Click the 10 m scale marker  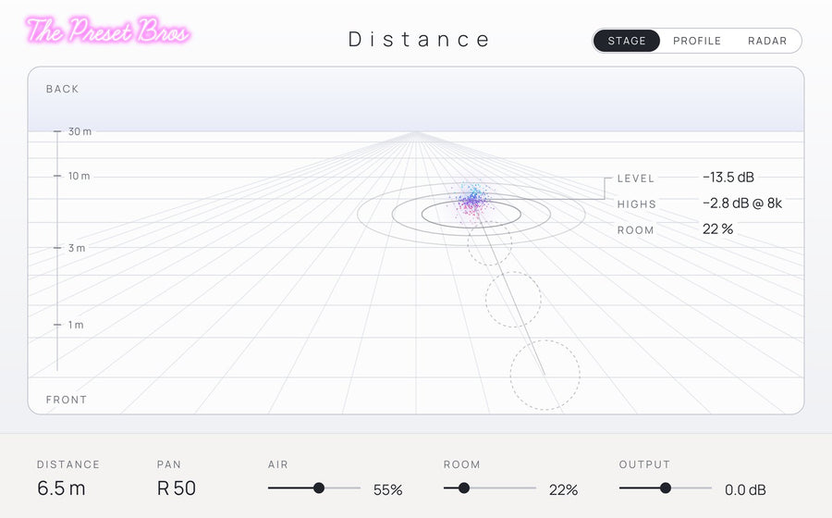pyautogui.click(x=72, y=176)
